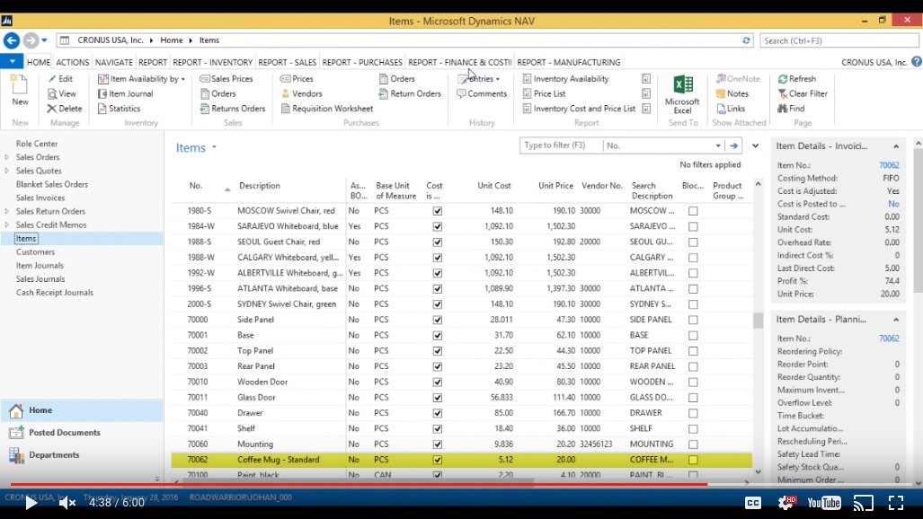The width and height of the screenshot is (923, 519).
Task: Delete the selected item
Action: [64, 109]
